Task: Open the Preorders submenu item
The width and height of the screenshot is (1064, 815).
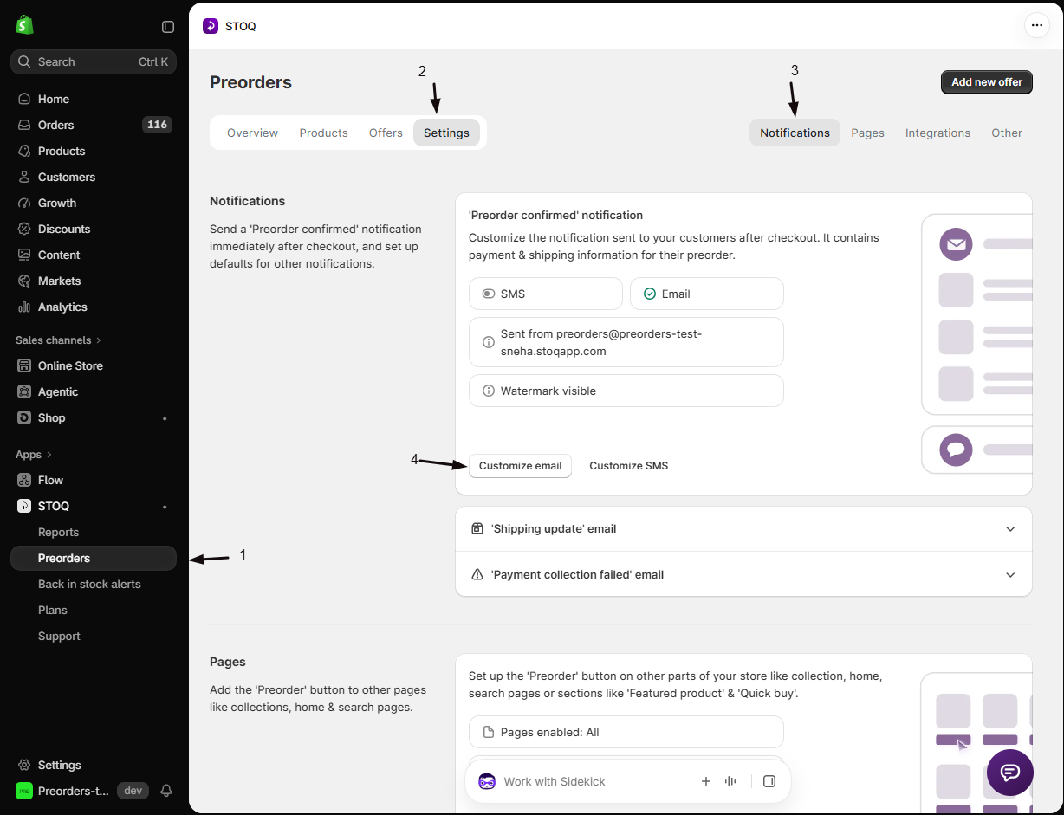Action: 94,558
